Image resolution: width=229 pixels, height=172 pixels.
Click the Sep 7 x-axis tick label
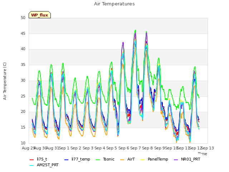click(x=136, y=148)
